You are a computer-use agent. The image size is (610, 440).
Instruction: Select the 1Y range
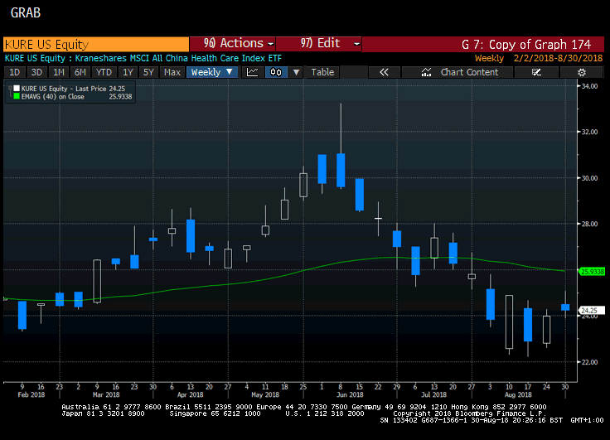128,72
